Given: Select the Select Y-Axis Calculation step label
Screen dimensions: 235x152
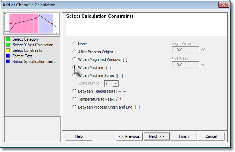Looking at the screenshot, I should click(33, 45).
